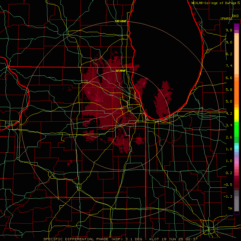
Task: Click the 50 NMI range ring label
Action: point(120,71)
